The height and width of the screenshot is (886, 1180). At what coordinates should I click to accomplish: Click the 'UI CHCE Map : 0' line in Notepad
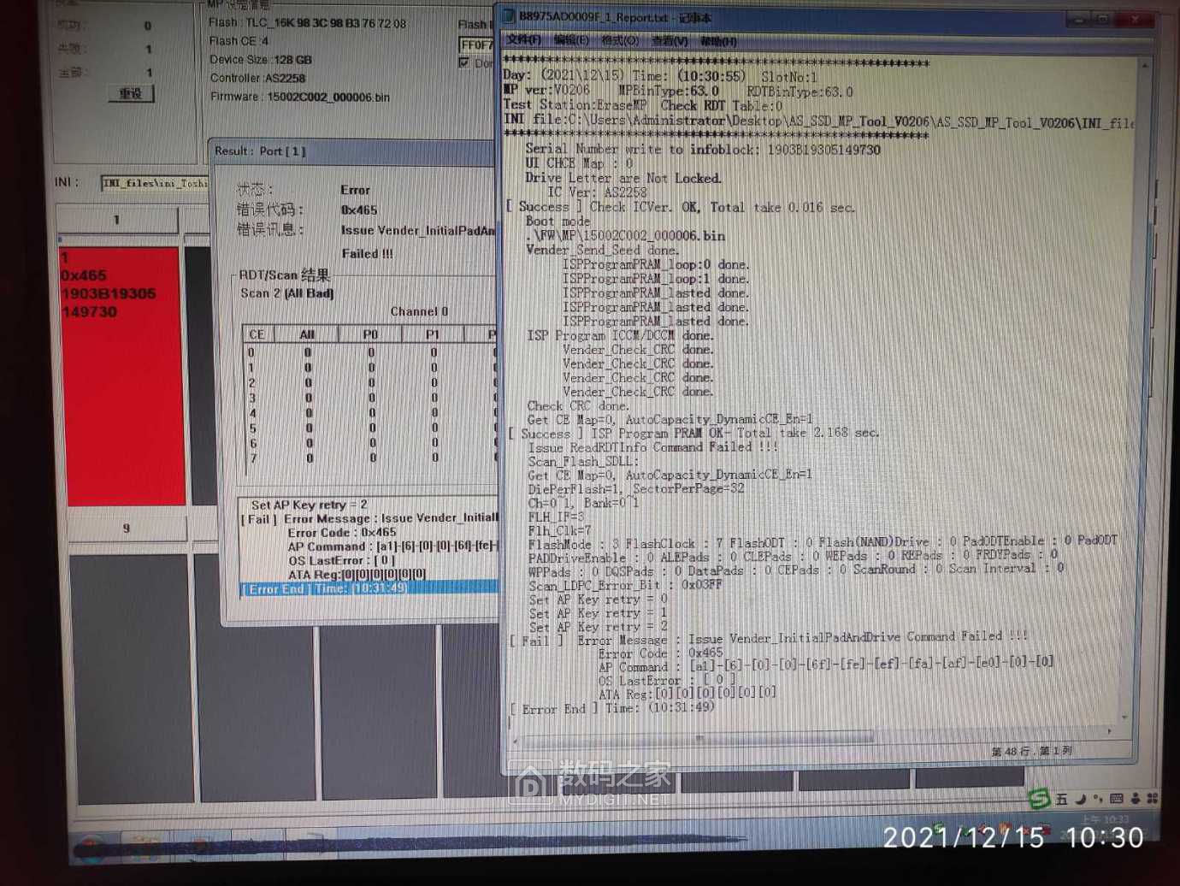click(x=579, y=163)
